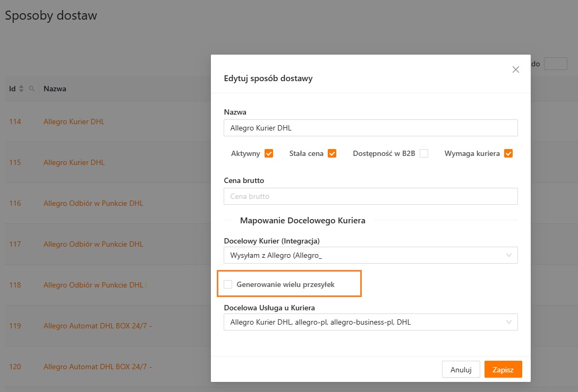Open Allegro Automat DHL BOX 24/7 row 119
The height and width of the screenshot is (392, 578).
pyautogui.click(x=98, y=326)
